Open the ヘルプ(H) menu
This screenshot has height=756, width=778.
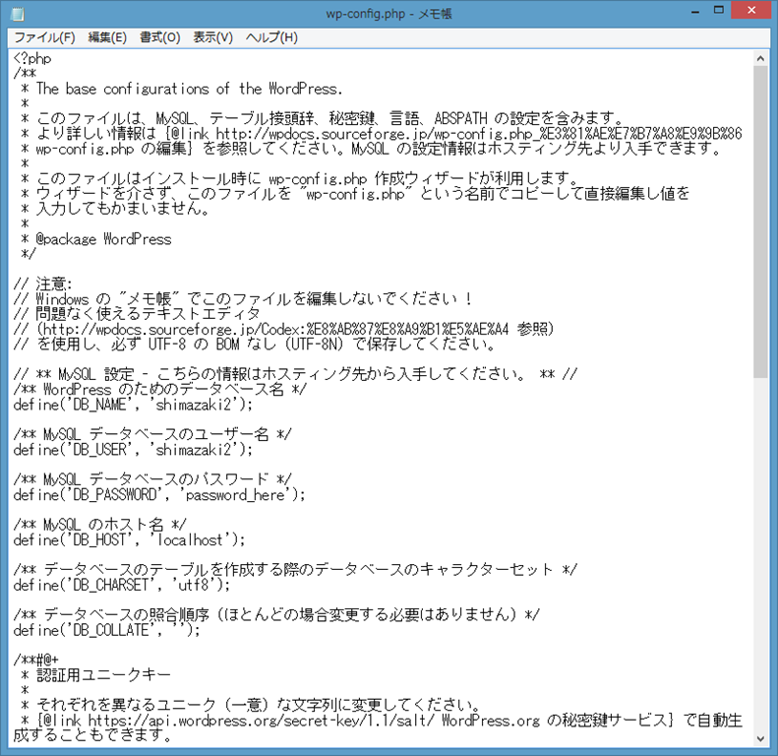(x=271, y=37)
